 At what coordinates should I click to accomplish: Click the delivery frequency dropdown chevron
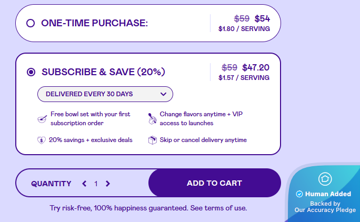[x=163, y=95]
